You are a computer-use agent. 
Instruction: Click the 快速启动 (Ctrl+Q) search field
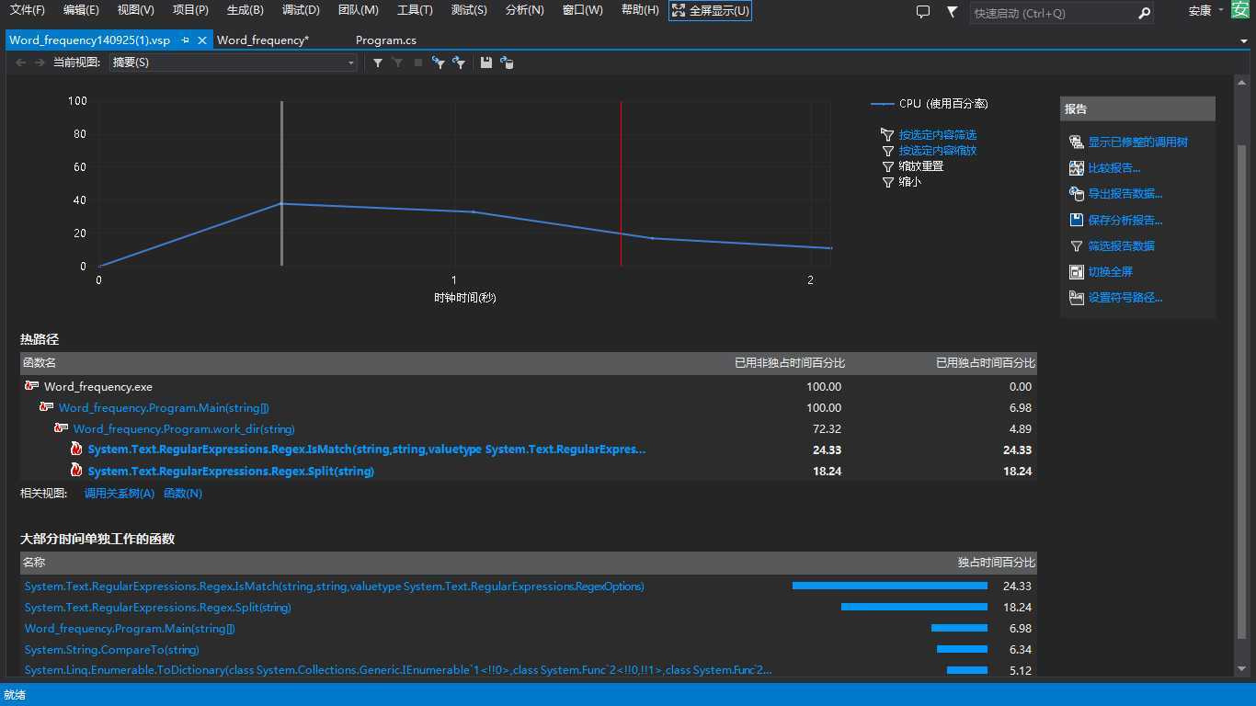tap(1053, 13)
